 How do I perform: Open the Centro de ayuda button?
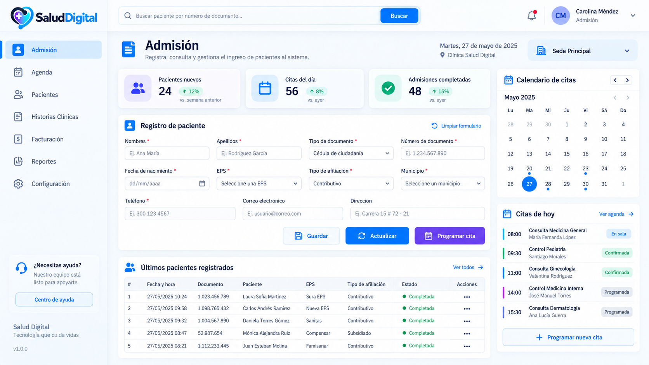point(54,299)
